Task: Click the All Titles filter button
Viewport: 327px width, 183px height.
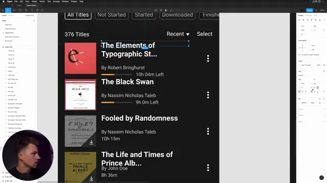Action: tap(78, 15)
